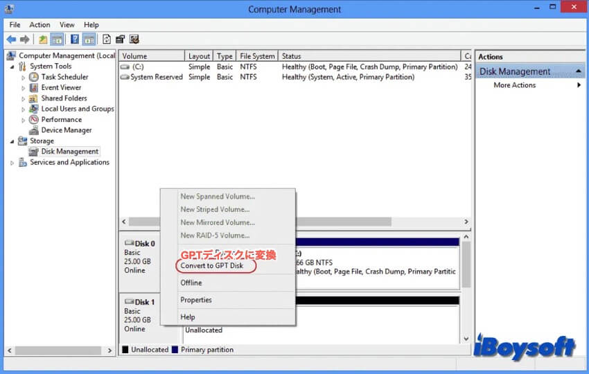Expand the Event Viewer tree node
589x374 pixels.
pos(23,88)
